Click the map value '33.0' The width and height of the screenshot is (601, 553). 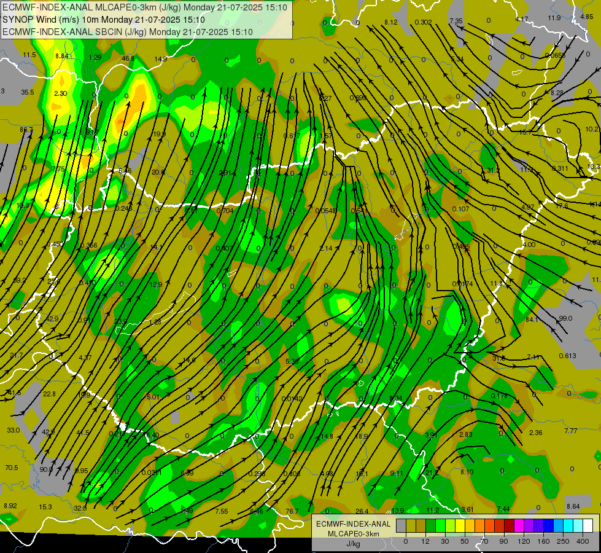13,430
